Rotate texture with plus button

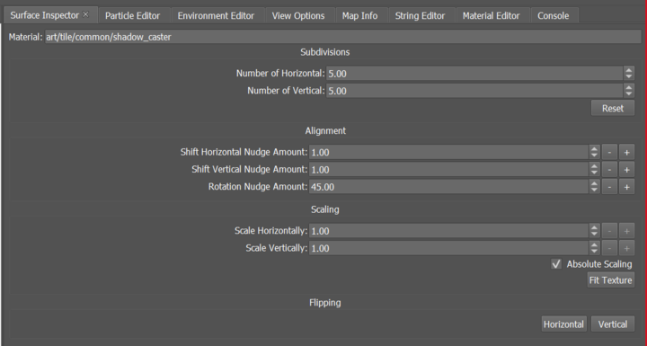[626, 187]
